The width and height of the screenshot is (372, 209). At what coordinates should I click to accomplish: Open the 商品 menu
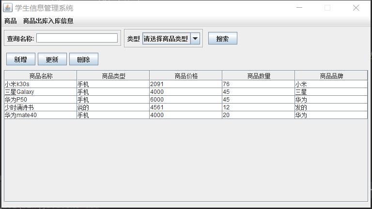[x=10, y=21]
